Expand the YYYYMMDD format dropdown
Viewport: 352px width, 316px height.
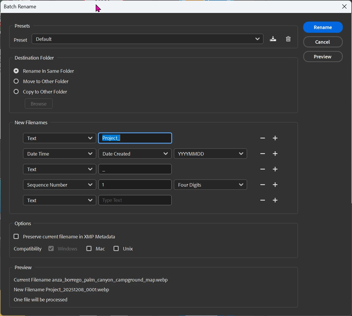(210, 154)
